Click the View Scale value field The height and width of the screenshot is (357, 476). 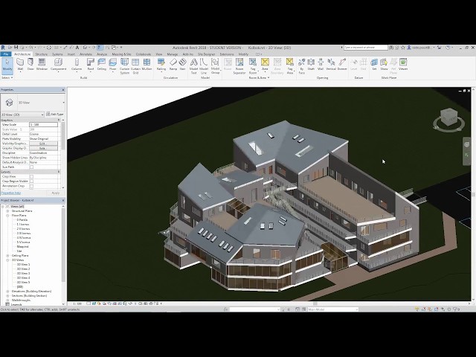[x=43, y=125]
